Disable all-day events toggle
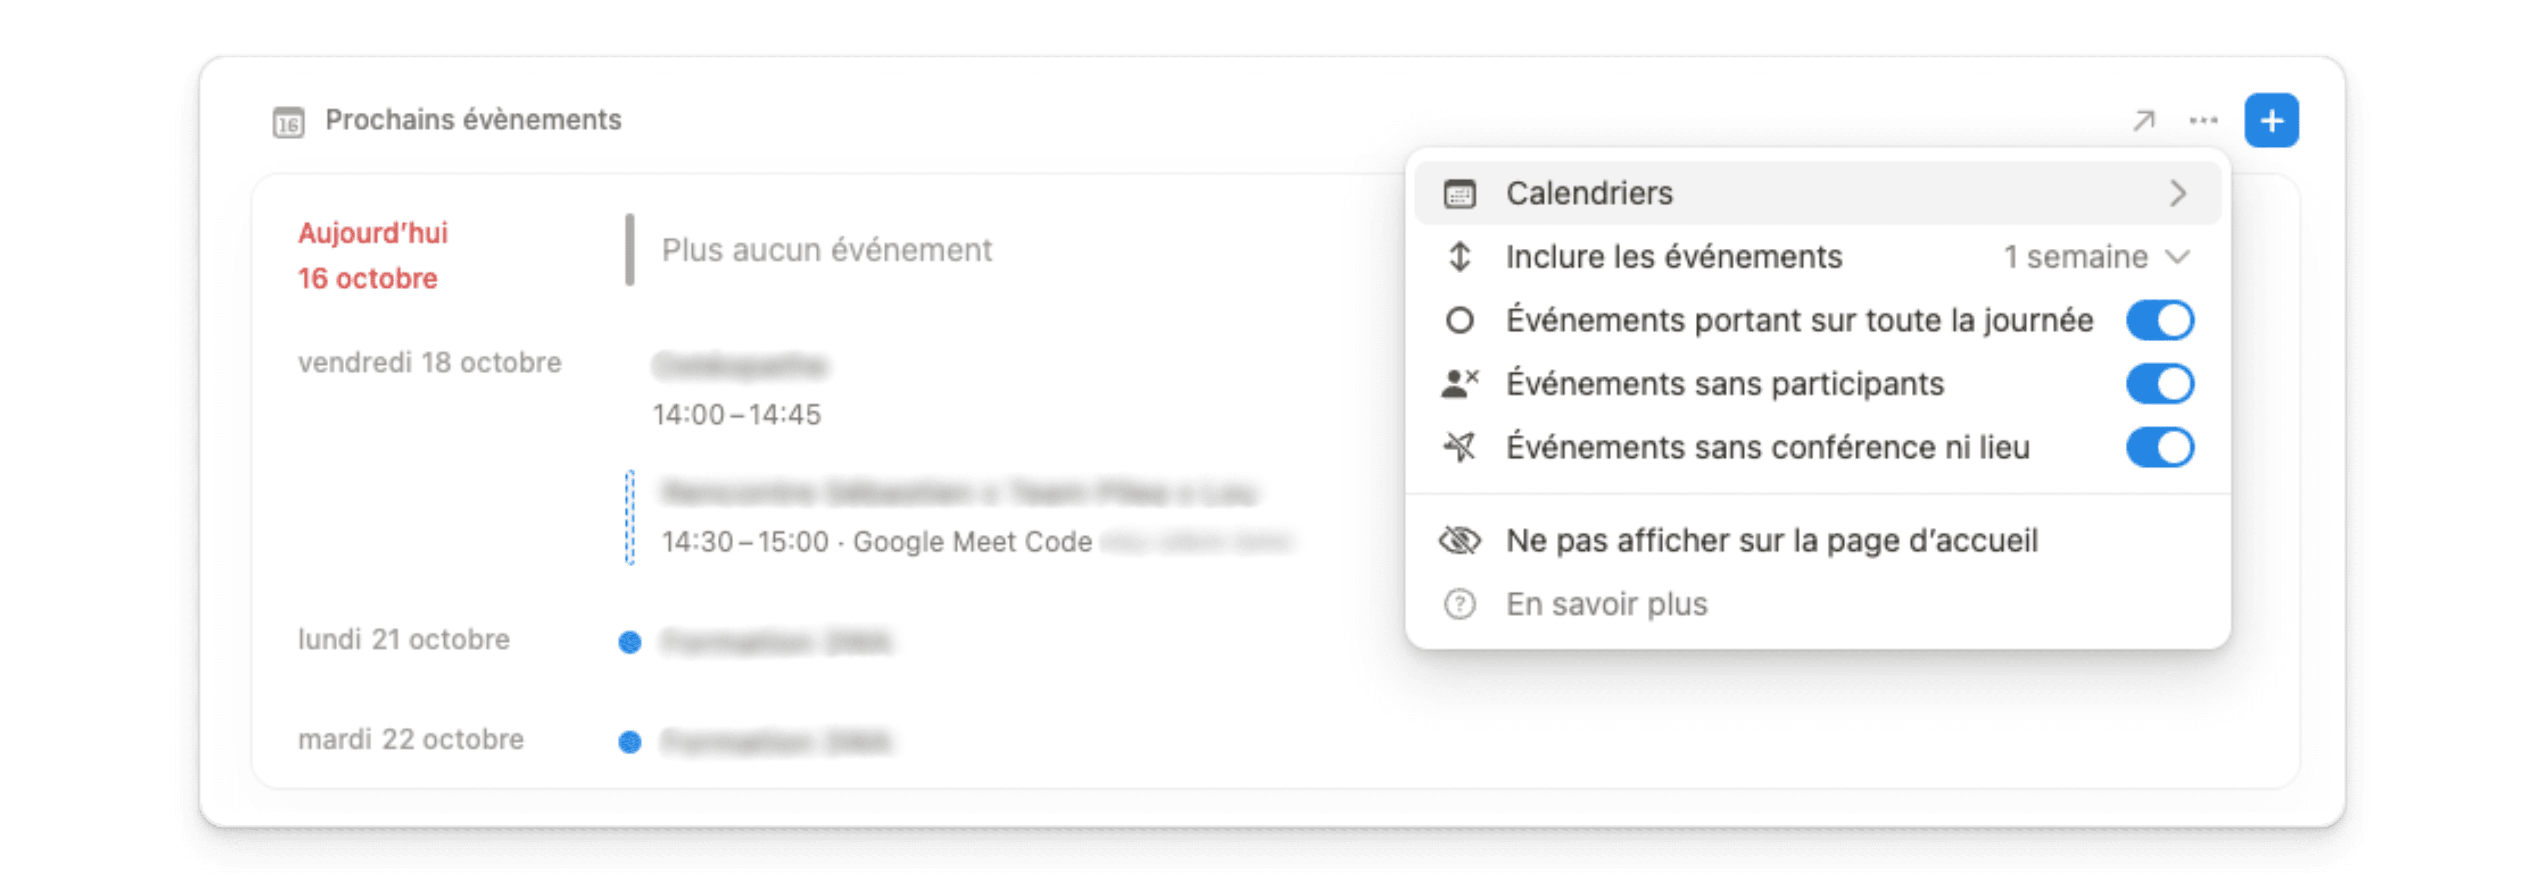 click(2160, 320)
